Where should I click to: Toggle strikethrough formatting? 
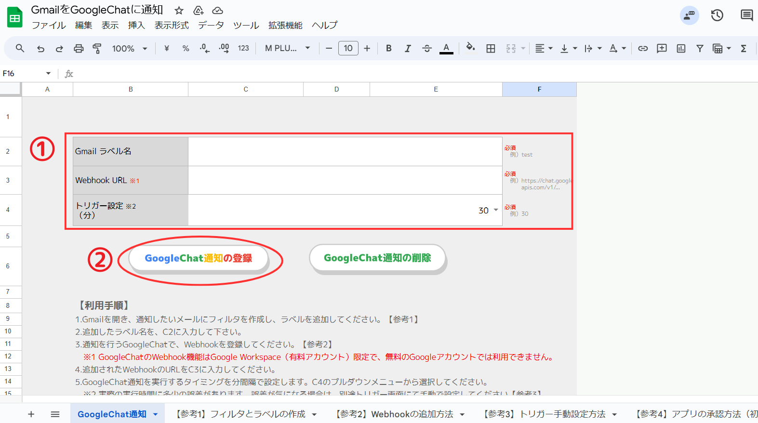pyautogui.click(x=427, y=48)
